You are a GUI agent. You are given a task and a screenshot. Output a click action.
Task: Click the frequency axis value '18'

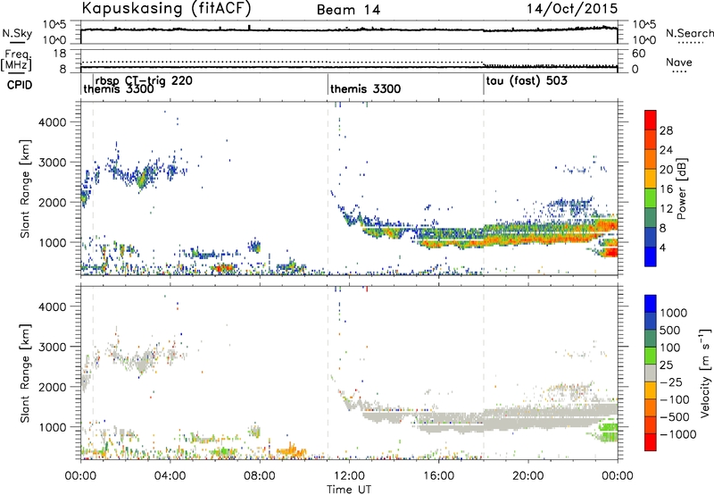coord(59,54)
